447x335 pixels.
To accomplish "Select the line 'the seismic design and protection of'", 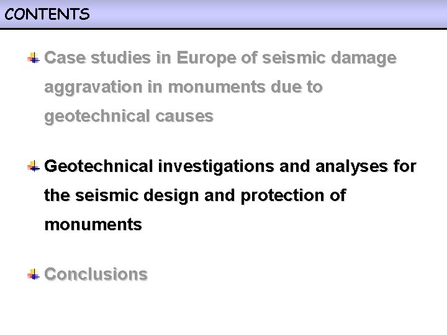I will [195, 195].
